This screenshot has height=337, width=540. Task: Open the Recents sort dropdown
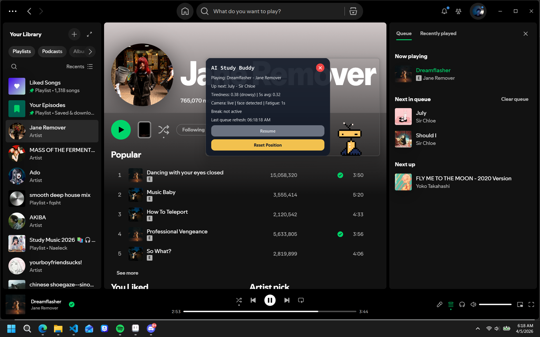[x=80, y=67]
